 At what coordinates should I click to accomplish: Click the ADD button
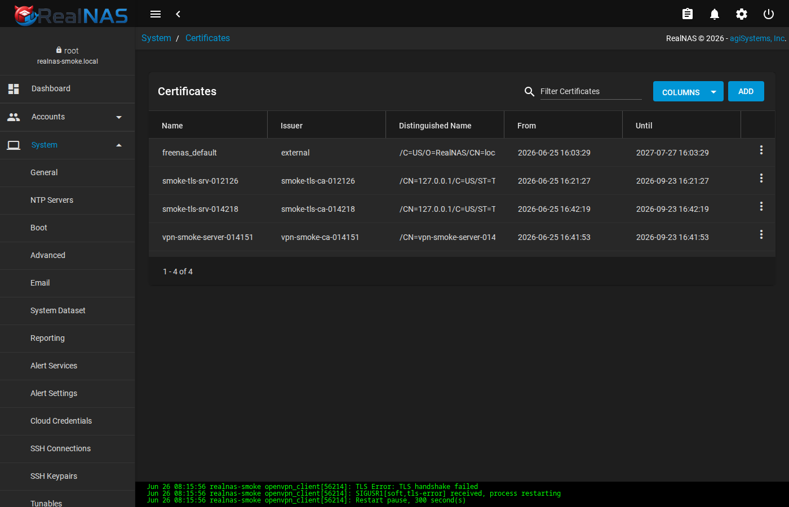click(x=746, y=91)
